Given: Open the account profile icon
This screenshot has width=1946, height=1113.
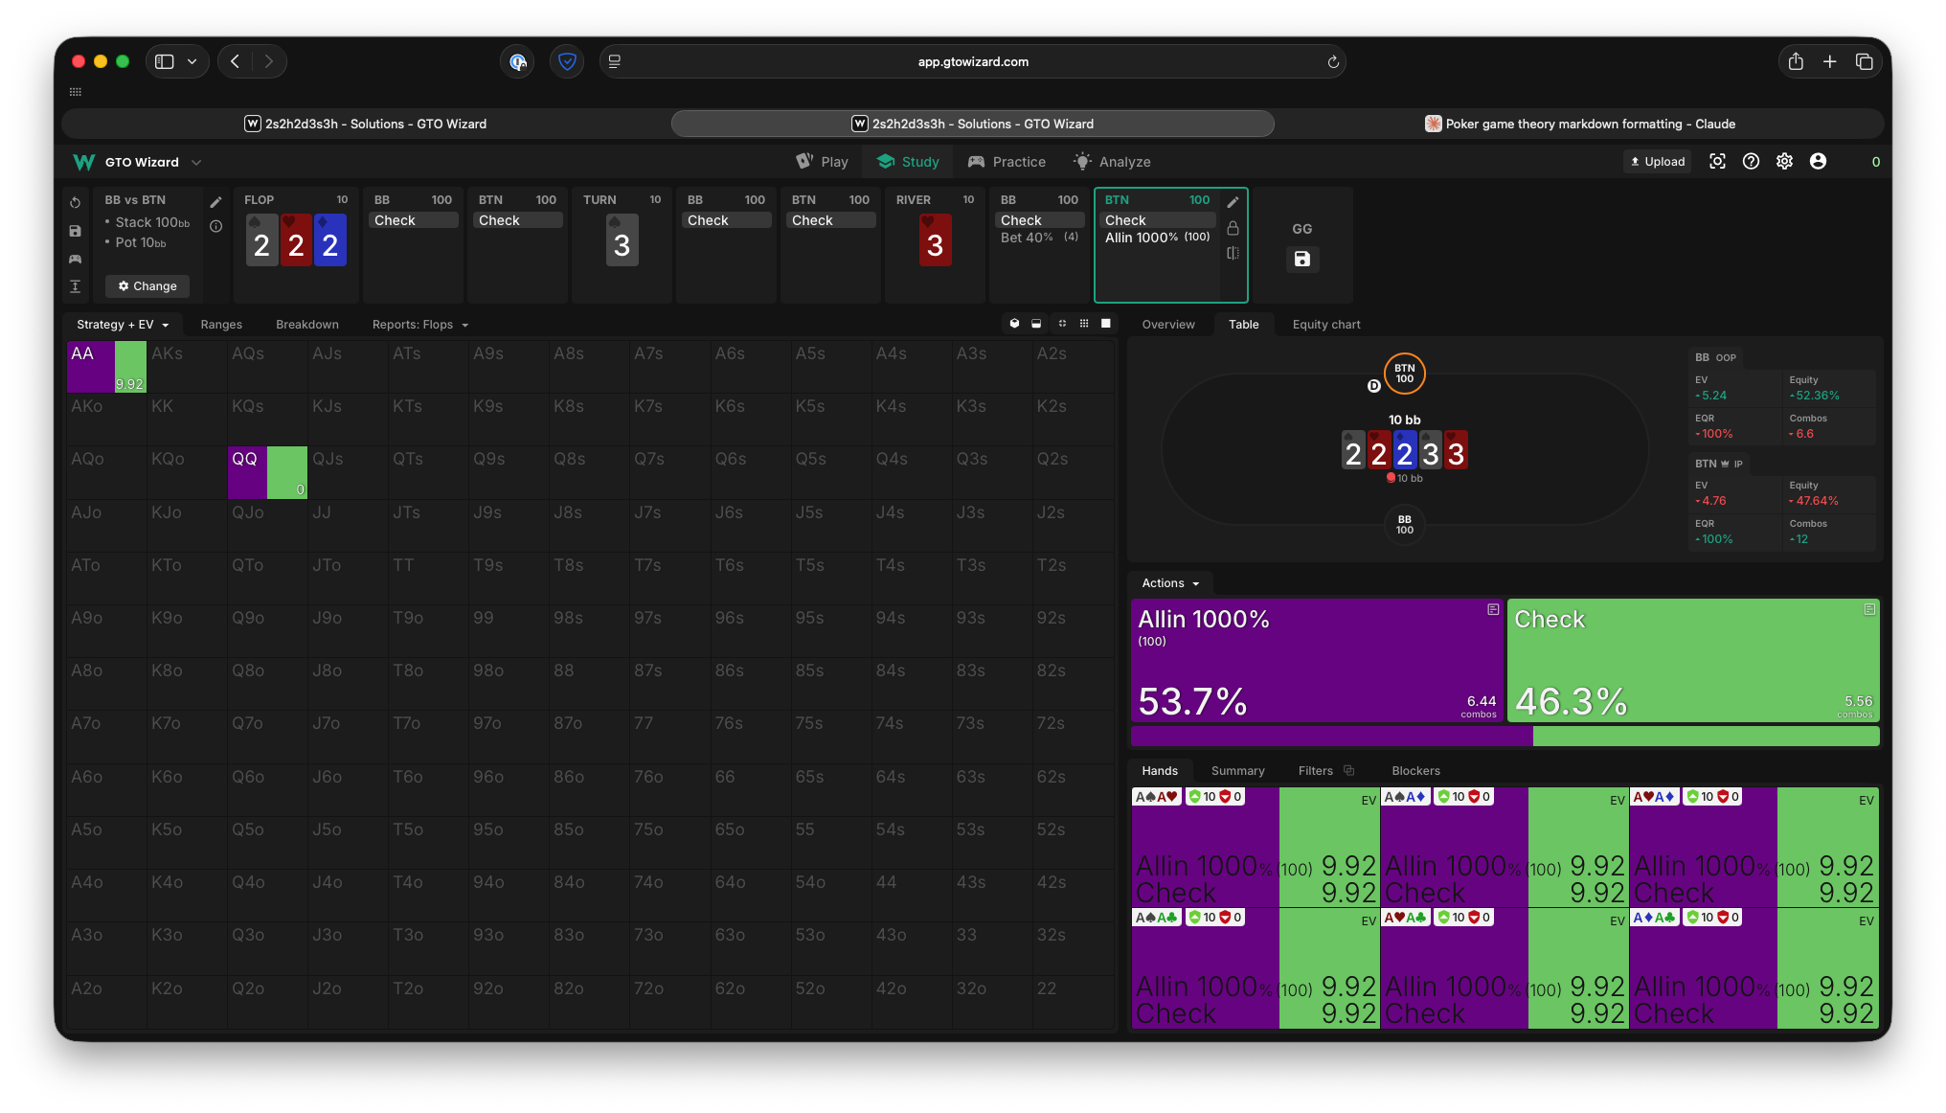Looking at the screenshot, I should pos(1818,162).
